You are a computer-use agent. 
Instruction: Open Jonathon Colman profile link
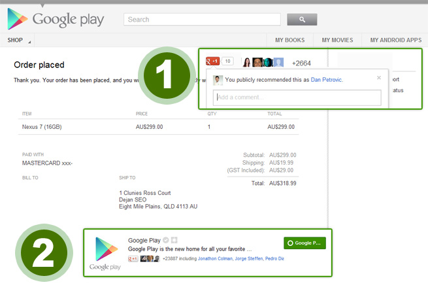click(x=215, y=258)
